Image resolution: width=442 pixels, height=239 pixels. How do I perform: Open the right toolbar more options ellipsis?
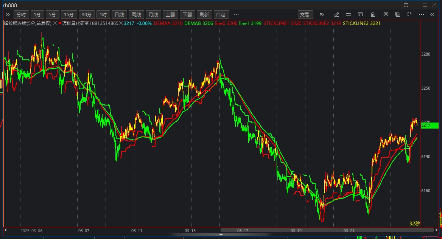tap(422, 14)
